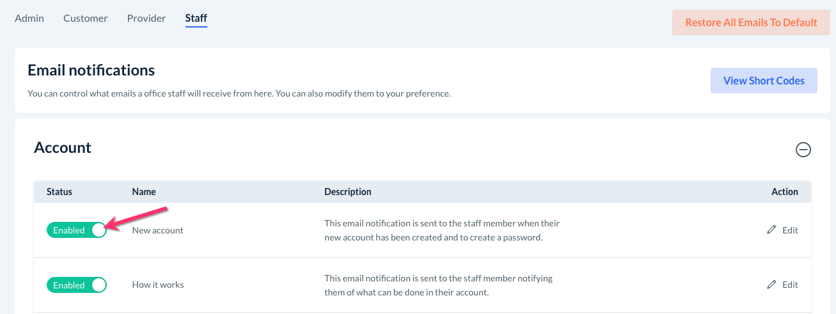
Task: Open the View Short Codes button
Action: [764, 81]
